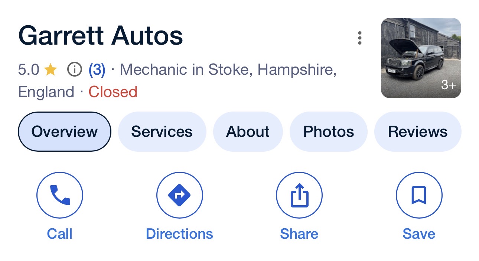Open the (3) reviews link
Image resolution: width=479 pixels, height=261 pixels.
97,69
